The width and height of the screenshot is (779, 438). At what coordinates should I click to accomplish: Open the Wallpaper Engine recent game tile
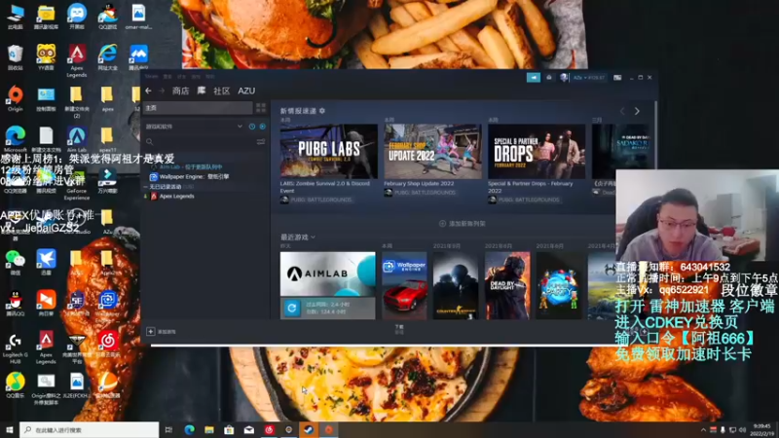point(404,285)
